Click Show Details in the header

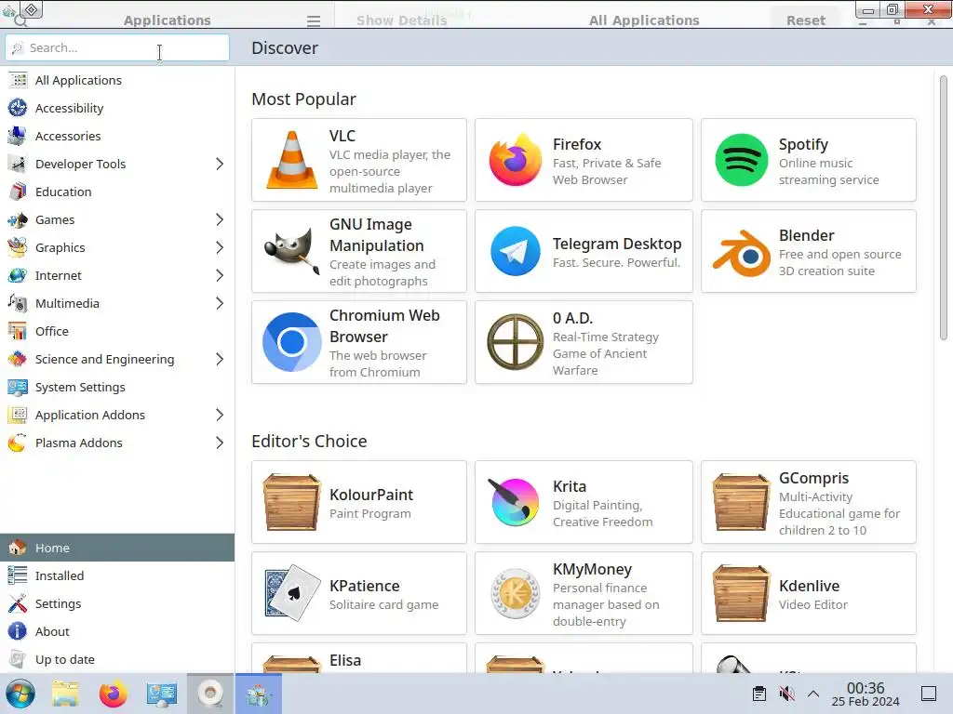(402, 20)
